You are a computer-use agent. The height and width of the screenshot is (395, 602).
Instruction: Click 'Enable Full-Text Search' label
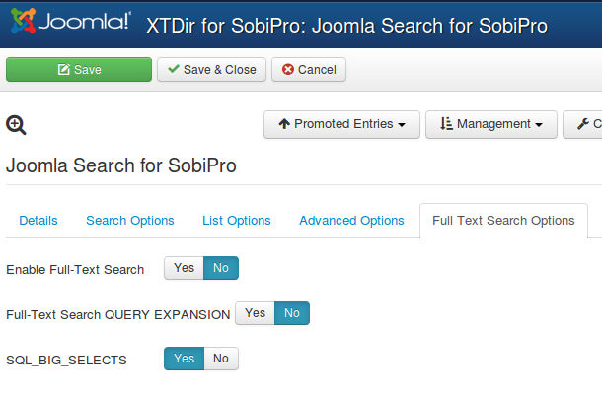(75, 269)
